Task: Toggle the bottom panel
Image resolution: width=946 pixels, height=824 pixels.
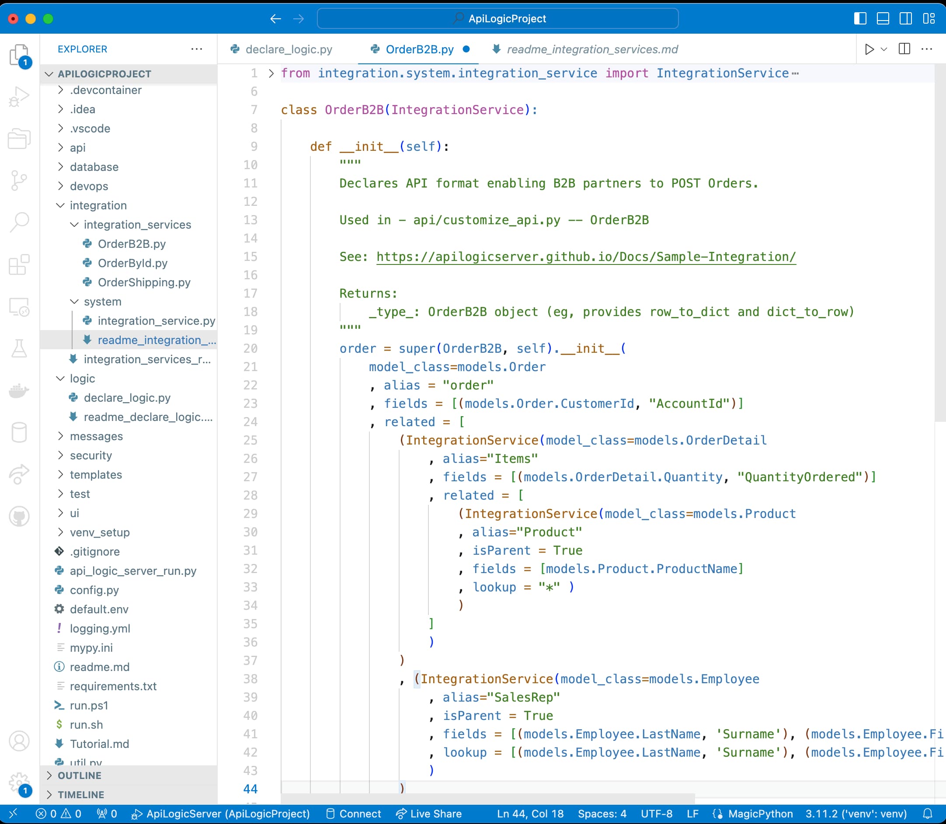Action: [883, 18]
